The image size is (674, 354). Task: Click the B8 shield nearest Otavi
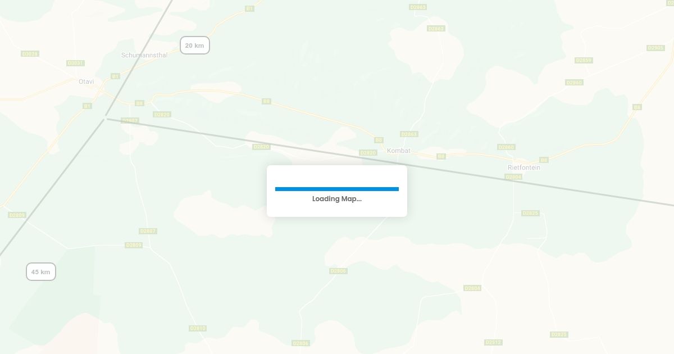[x=139, y=103]
